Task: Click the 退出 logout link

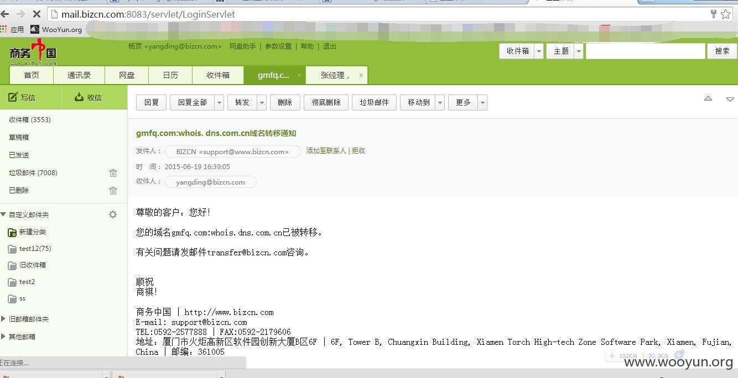Action: [x=330, y=46]
